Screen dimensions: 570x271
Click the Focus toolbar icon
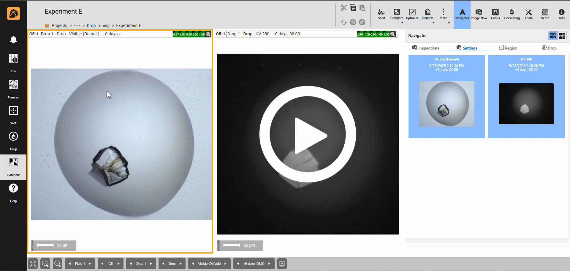[x=495, y=14]
